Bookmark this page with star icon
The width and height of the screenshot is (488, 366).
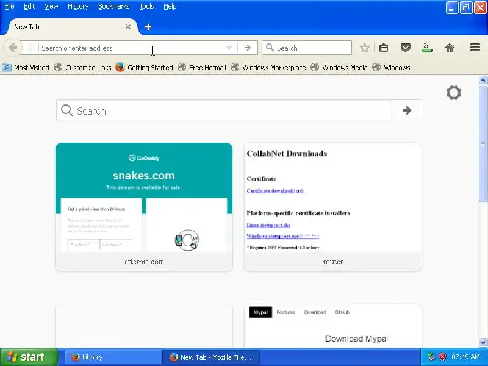point(364,48)
